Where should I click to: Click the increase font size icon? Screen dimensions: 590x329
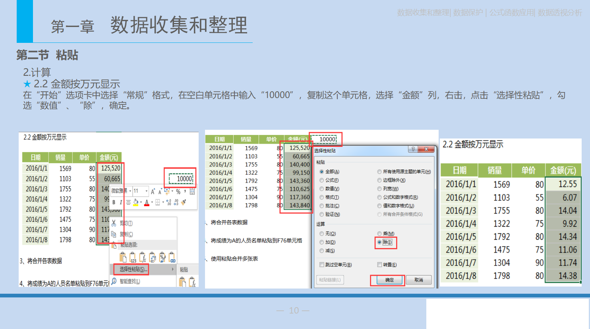click(x=153, y=191)
